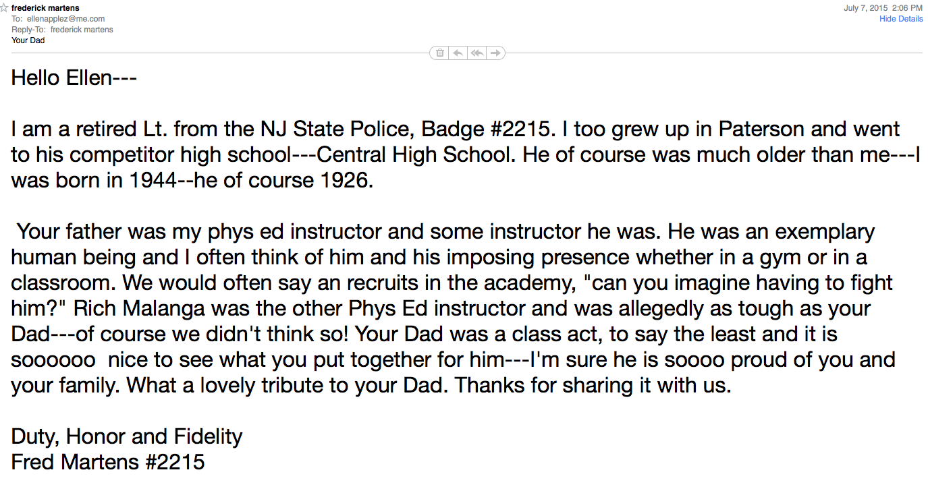The width and height of the screenshot is (928, 495).
Task: Click the date July 7, 2015 2:06 PM
Action: tap(883, 8)
